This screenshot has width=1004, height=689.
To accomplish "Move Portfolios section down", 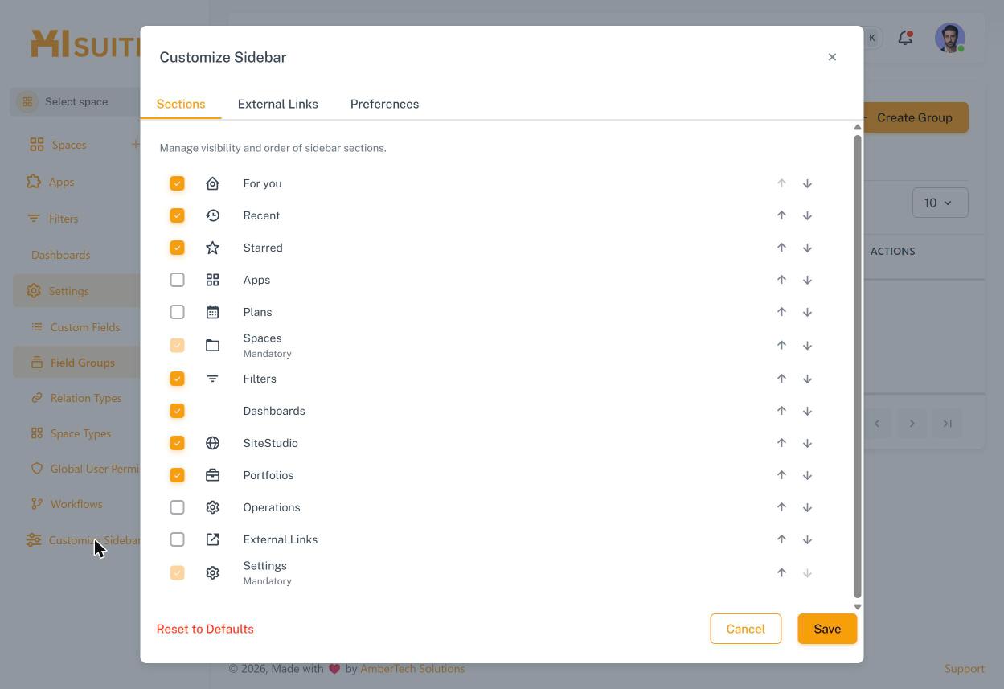I will click(807, 475).
